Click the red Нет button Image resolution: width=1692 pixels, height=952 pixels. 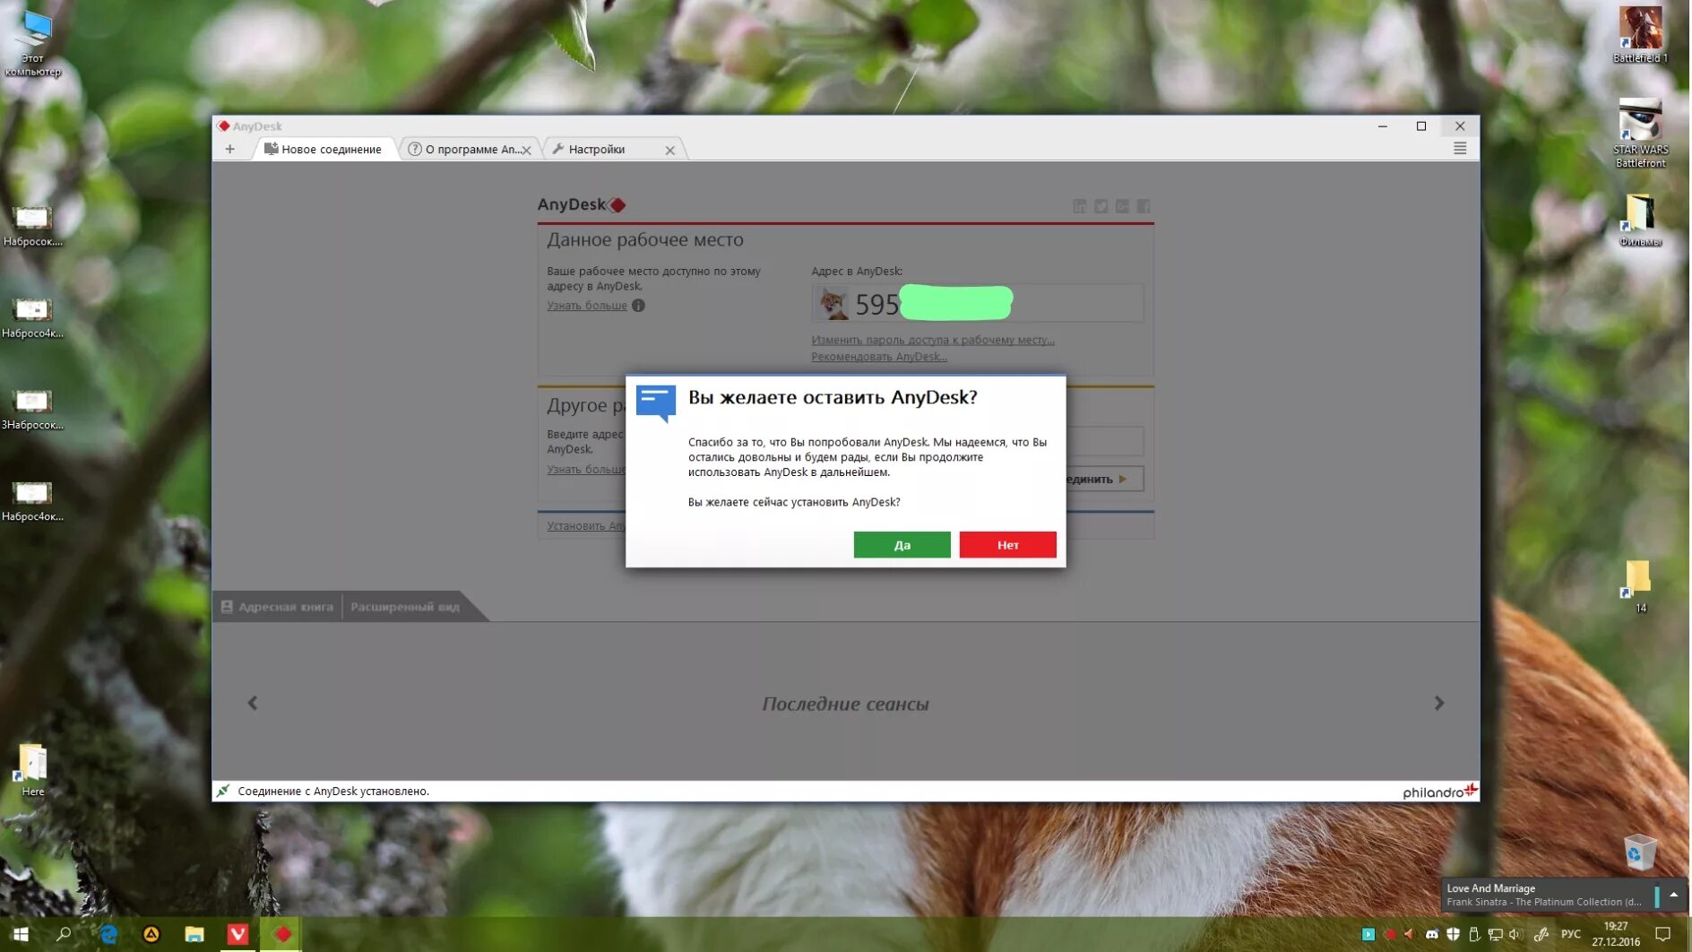point(1007,544)
